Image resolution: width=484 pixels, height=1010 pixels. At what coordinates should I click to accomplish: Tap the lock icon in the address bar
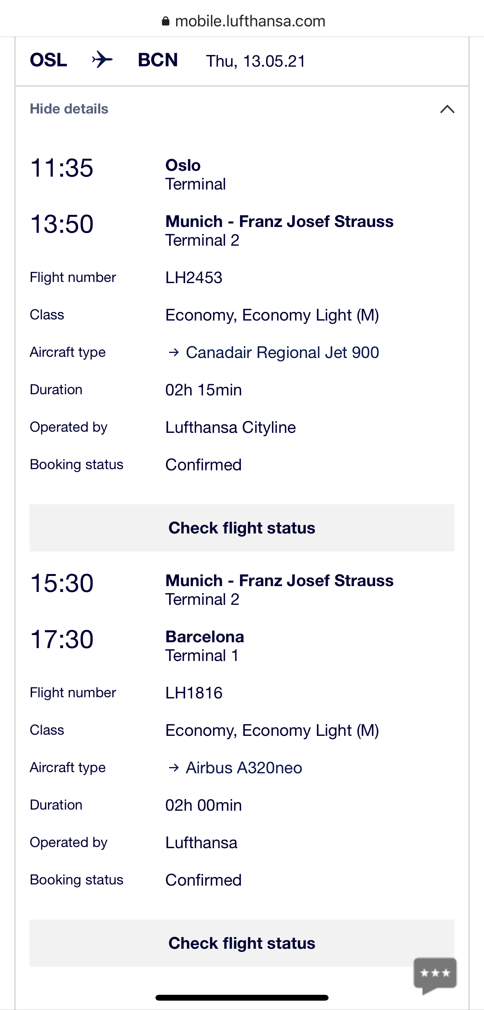[166, 21]
